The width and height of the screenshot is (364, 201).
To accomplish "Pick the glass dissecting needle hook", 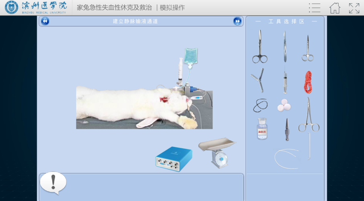I will (x=309, y=146).
